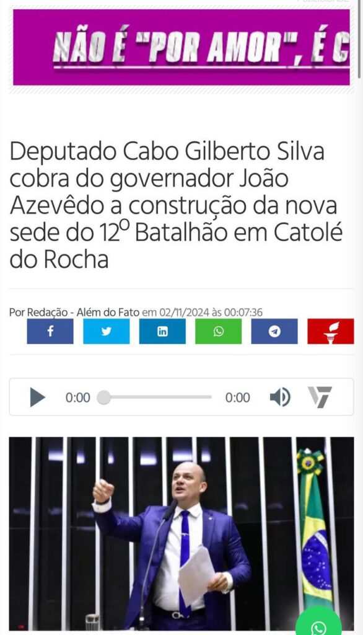Viewport: 363px width, 635px height.
Task: Click the publication date 02/11/2024
Action: pyautogui.click(x=185, y=313)
